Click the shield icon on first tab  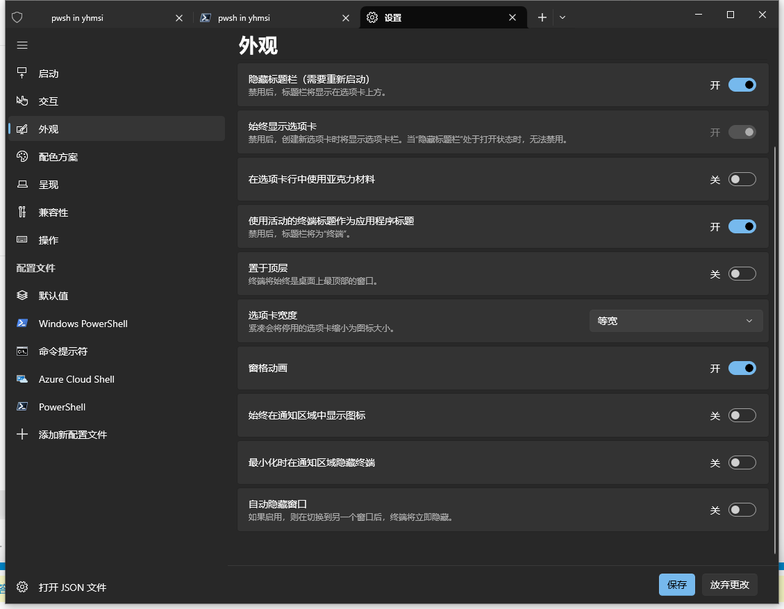[17, 17]
